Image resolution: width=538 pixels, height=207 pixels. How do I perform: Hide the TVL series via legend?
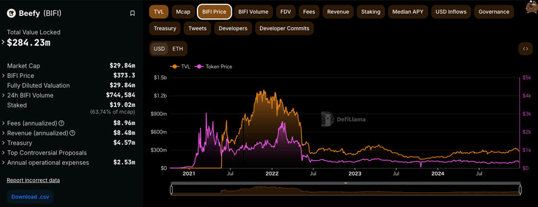point(180,67)
